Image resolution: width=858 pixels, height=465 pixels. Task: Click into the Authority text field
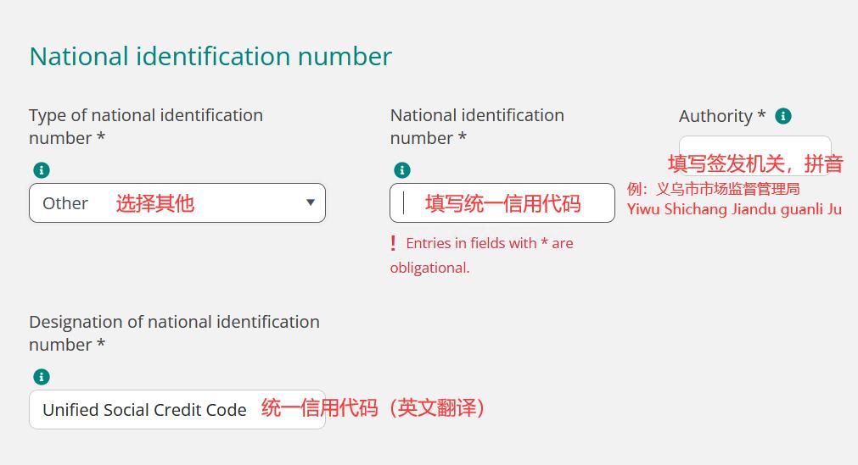[755, 155]
